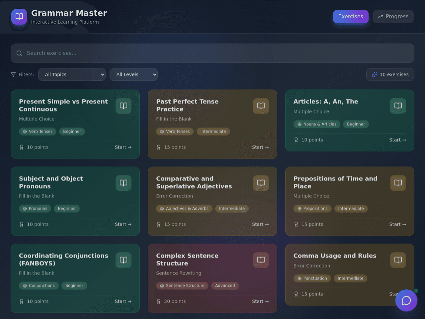Click the book icon on Present Simple vs Present Continuous card
Image resolution: width=425 pixels, height=319 pixels.
[124, 106]
